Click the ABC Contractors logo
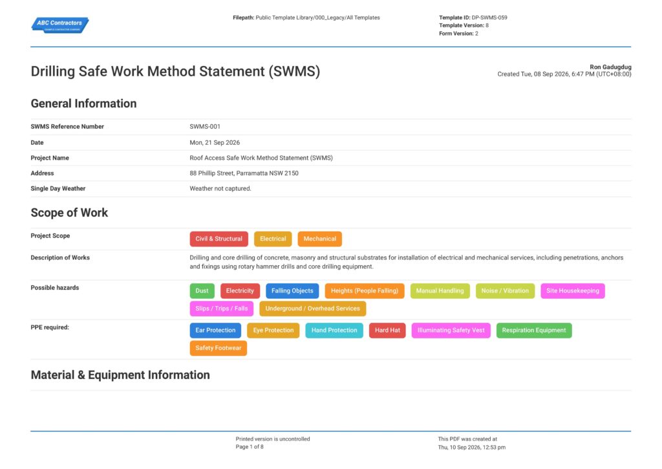Viewport: 662px width, 469px height. (x=60, y=25)
